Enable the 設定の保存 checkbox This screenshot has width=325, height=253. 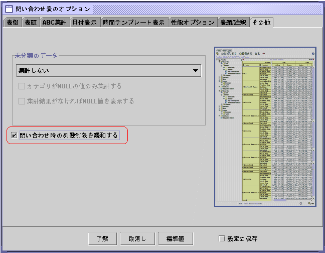[222, 238]
